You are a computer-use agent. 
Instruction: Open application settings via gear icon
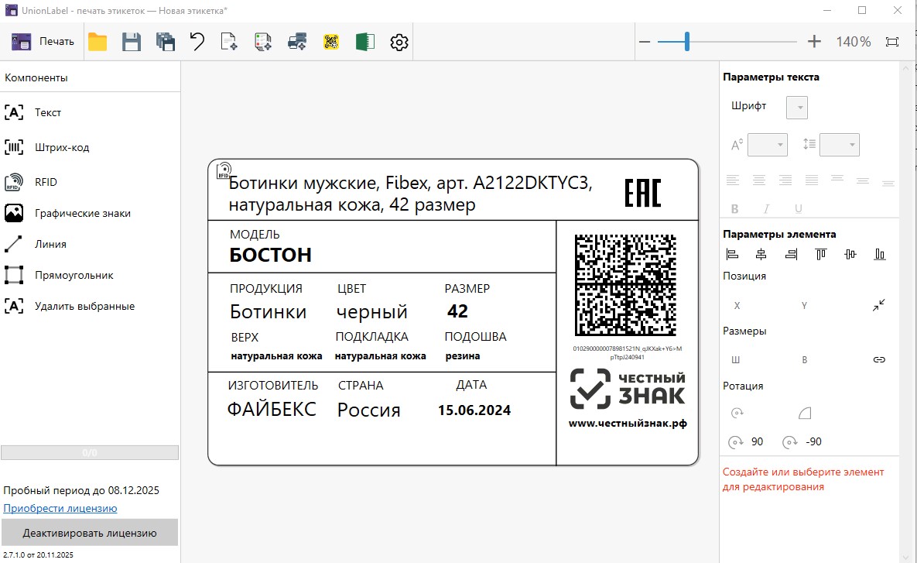click(399, 41)
